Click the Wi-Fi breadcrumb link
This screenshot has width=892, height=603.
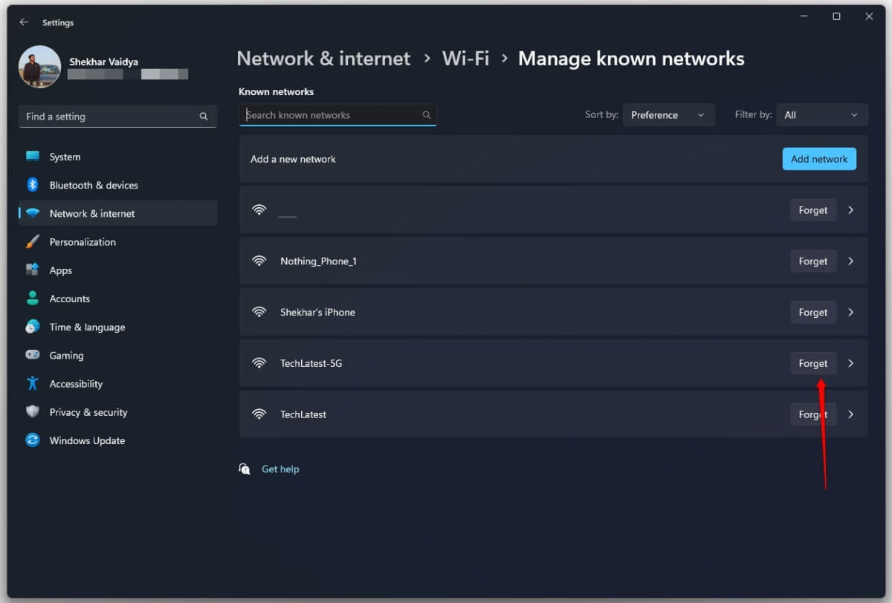465,58
